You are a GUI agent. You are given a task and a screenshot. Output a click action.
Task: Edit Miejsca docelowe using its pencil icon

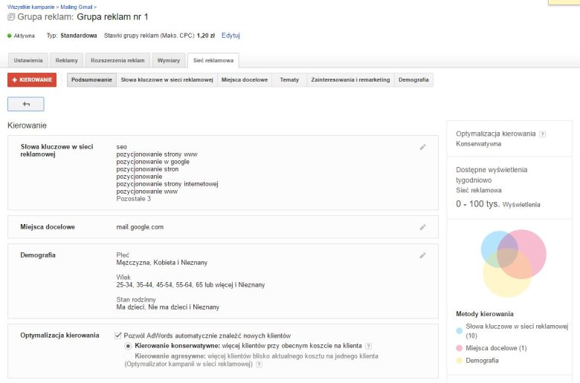point(422,227)
